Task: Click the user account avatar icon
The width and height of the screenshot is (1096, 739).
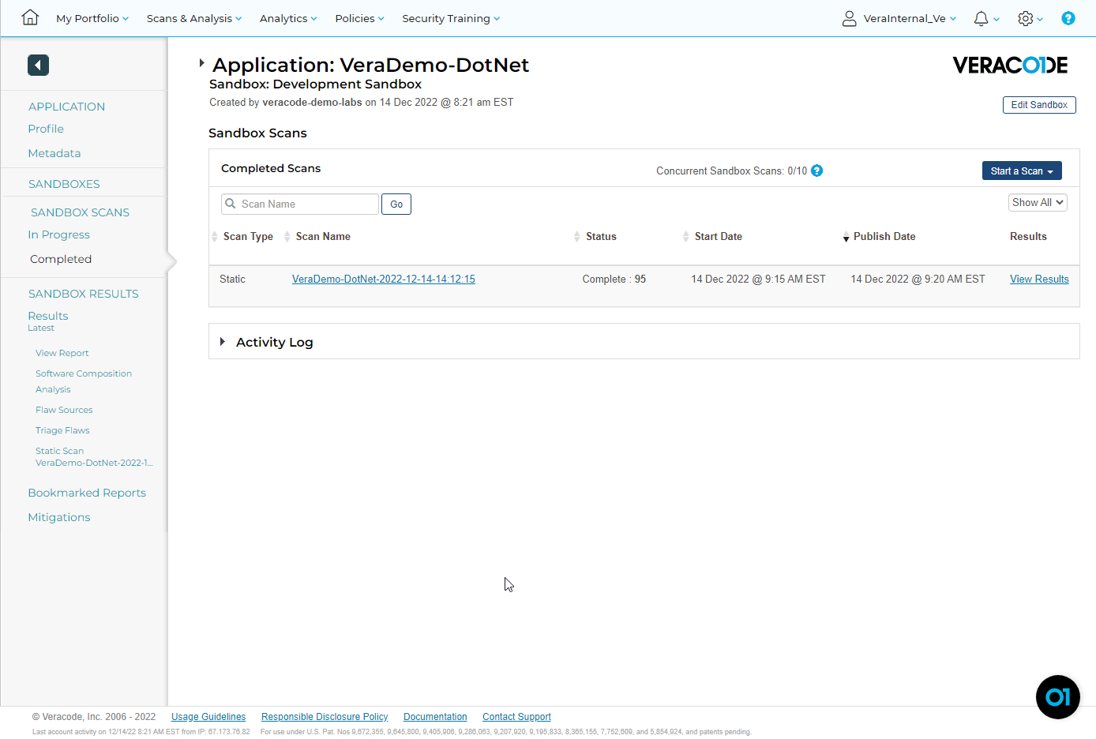Action: (x=849, y=18)
